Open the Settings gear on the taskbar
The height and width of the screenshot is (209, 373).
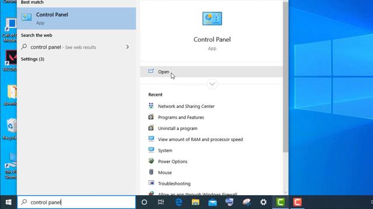(x=263, y=202)
